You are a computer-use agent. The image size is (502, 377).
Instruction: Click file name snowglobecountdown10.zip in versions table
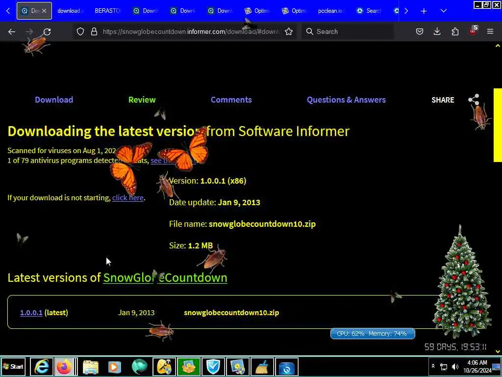tap(231, 312)
